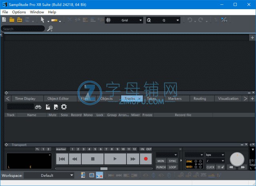Click the rewind transport button
Image resolution: width=256 pixels, height=186 pixels.
coord(75,159)
